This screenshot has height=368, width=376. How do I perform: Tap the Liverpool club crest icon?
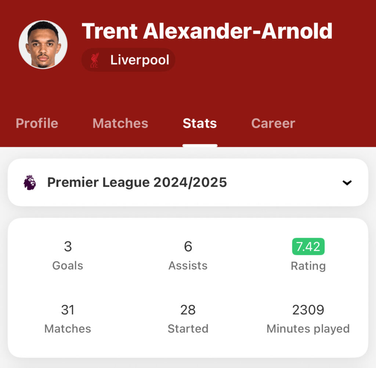pos(94,60)
